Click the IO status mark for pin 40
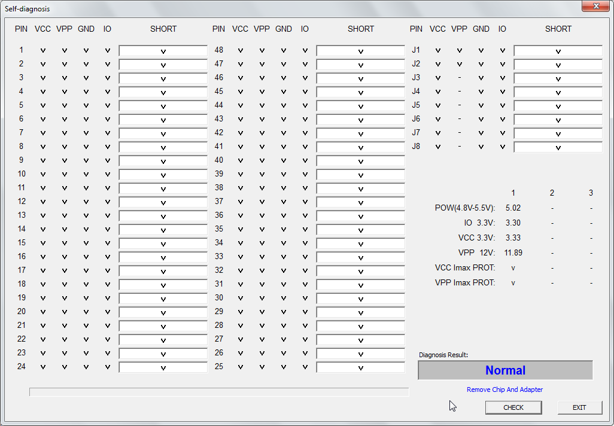This screenshot has height=426, width=614. (x=305, y=161)
